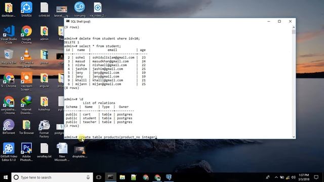Image resolution: width=324 pixels, height=182 pixels.
Task: Open the Icecream Screen Recorder shortcut
Action: coord(26,81)
